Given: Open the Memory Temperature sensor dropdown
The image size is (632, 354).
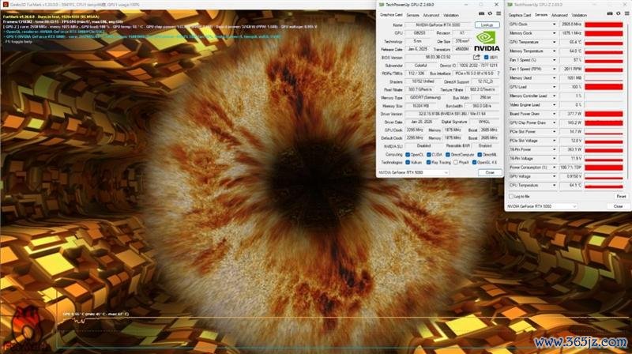Looking at the screenshot, I should (x=555, y=51).
